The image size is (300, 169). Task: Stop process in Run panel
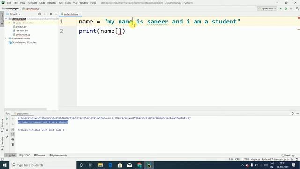[7, 124]
